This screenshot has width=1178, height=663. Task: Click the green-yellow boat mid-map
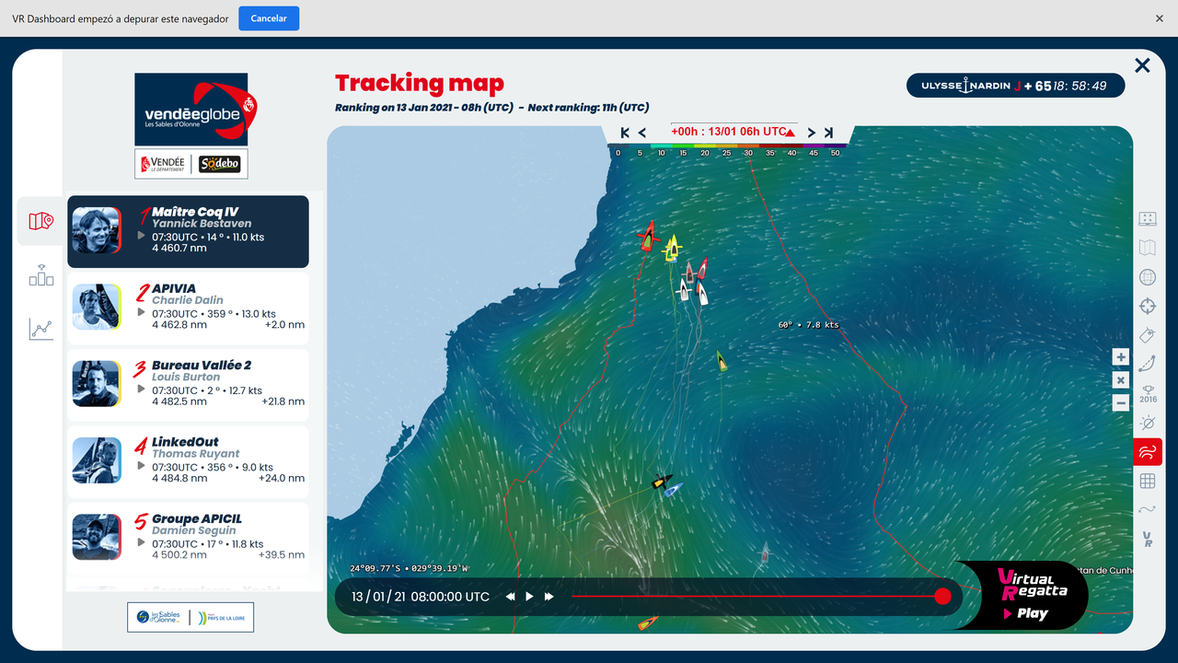pyautogui.click(x=722, y=361)
